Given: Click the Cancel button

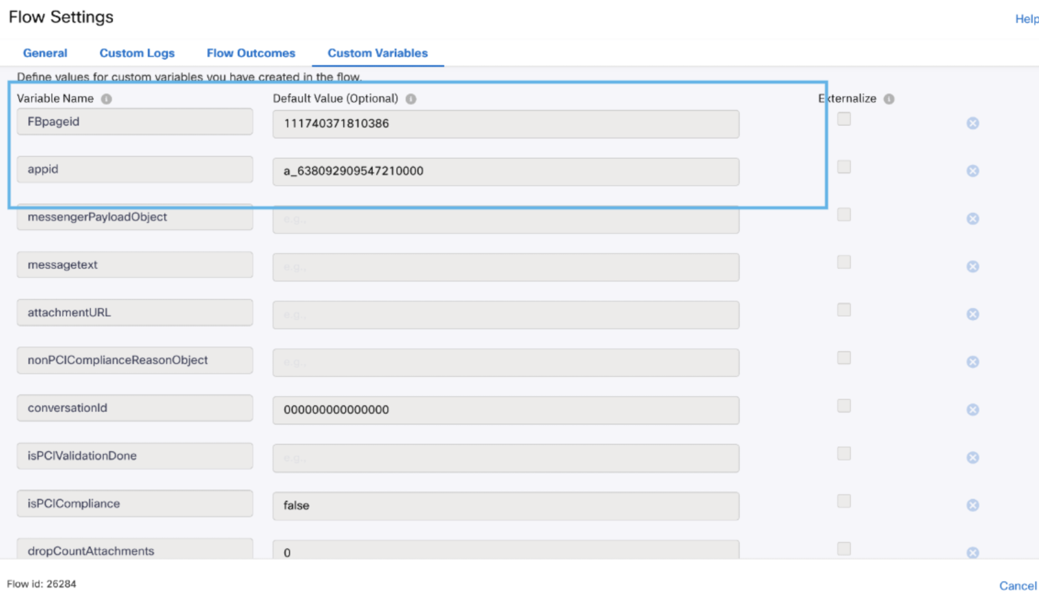Looking at the screenshot, I should tap(1018, 586).
